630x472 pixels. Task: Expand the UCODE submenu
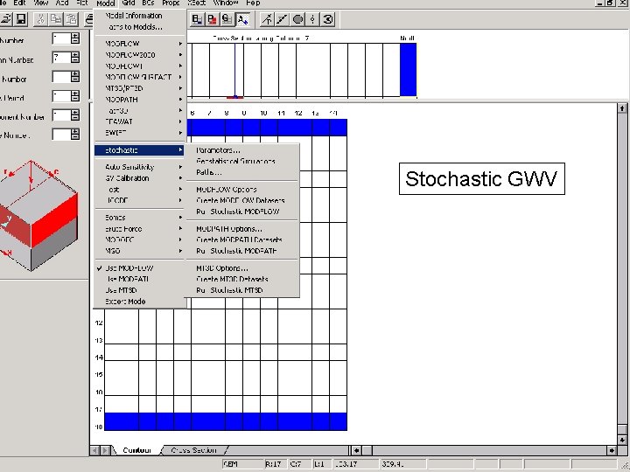[140, 200]
